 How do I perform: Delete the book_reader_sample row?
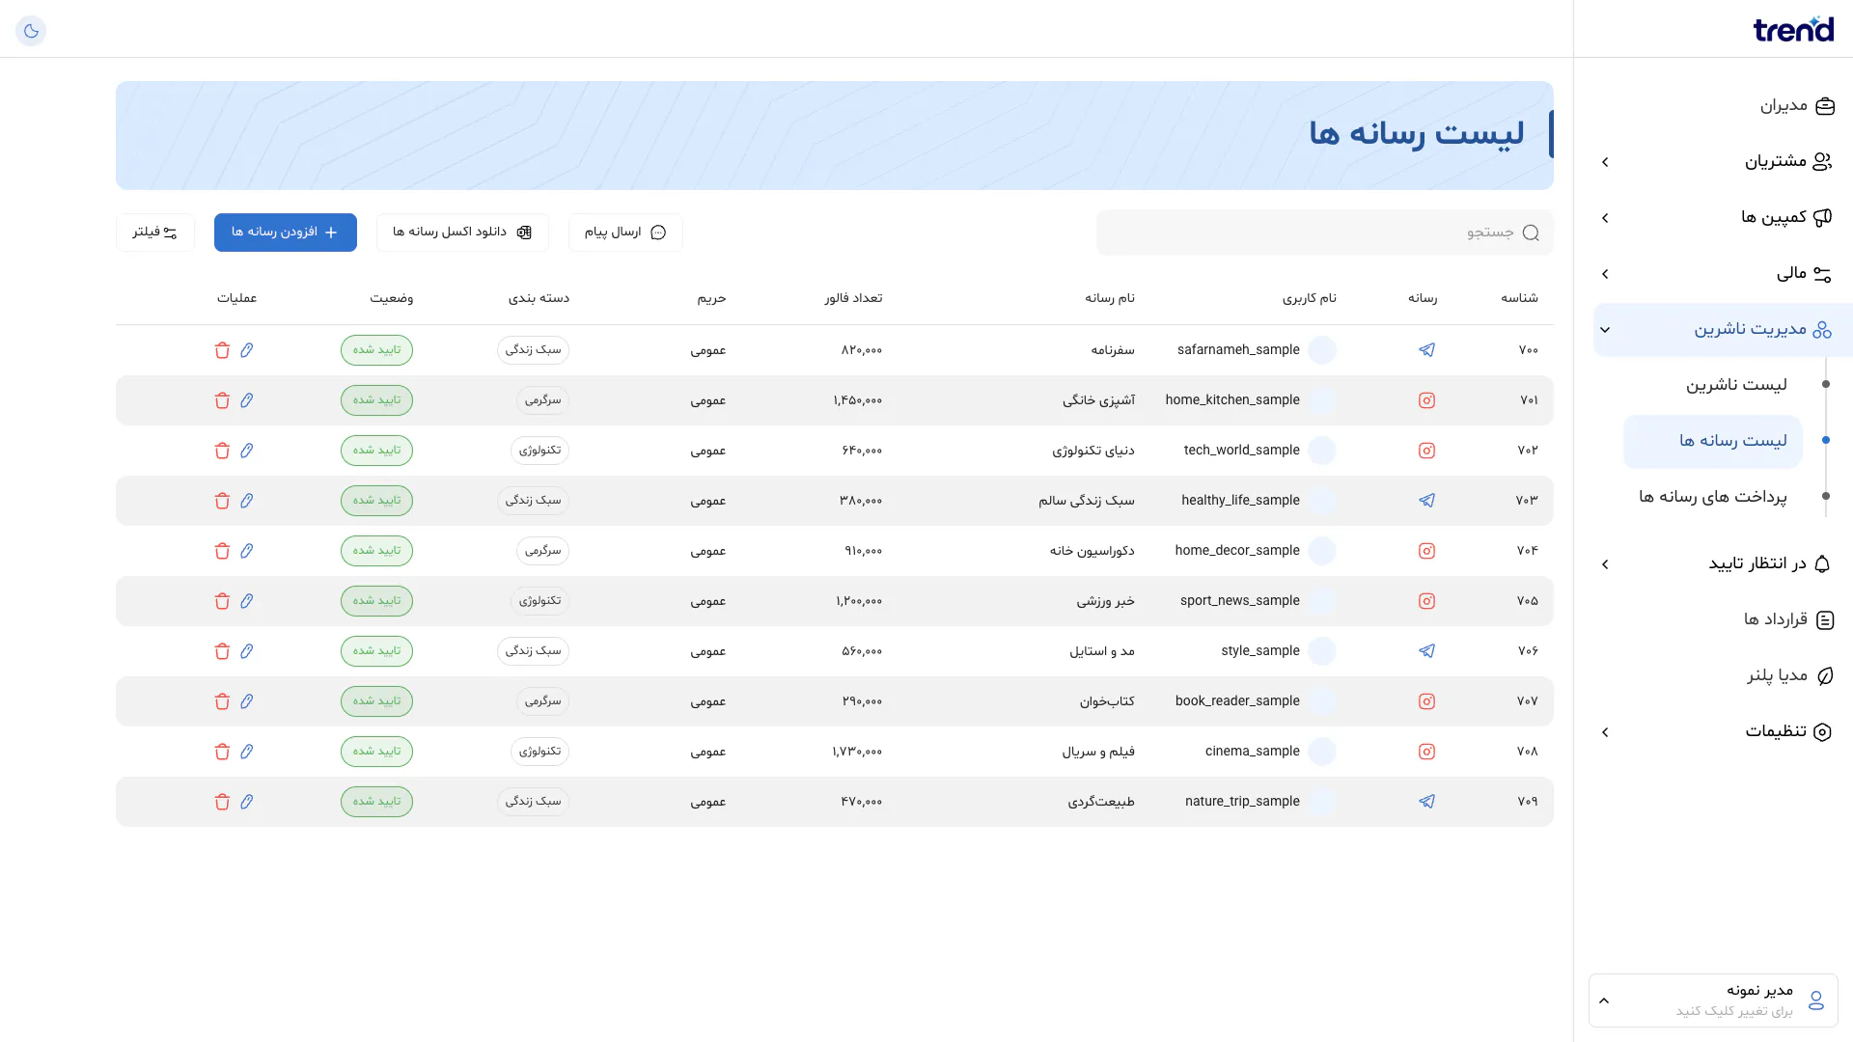222,701
